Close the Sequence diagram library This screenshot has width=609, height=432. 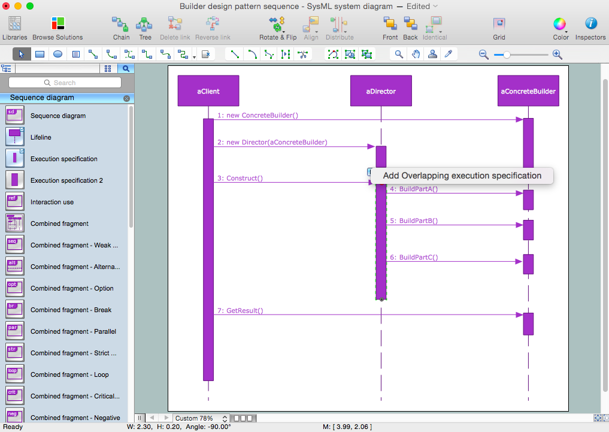point(126,98)
